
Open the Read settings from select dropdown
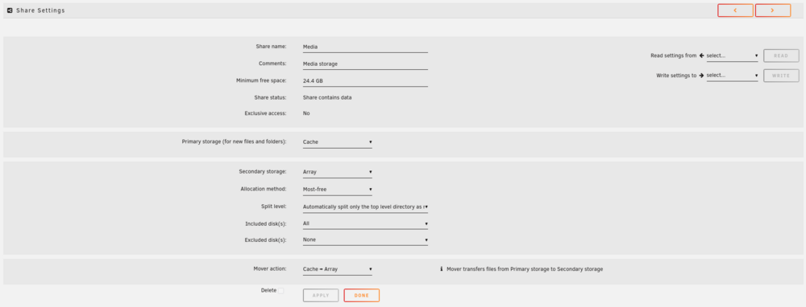coord(732,55)
